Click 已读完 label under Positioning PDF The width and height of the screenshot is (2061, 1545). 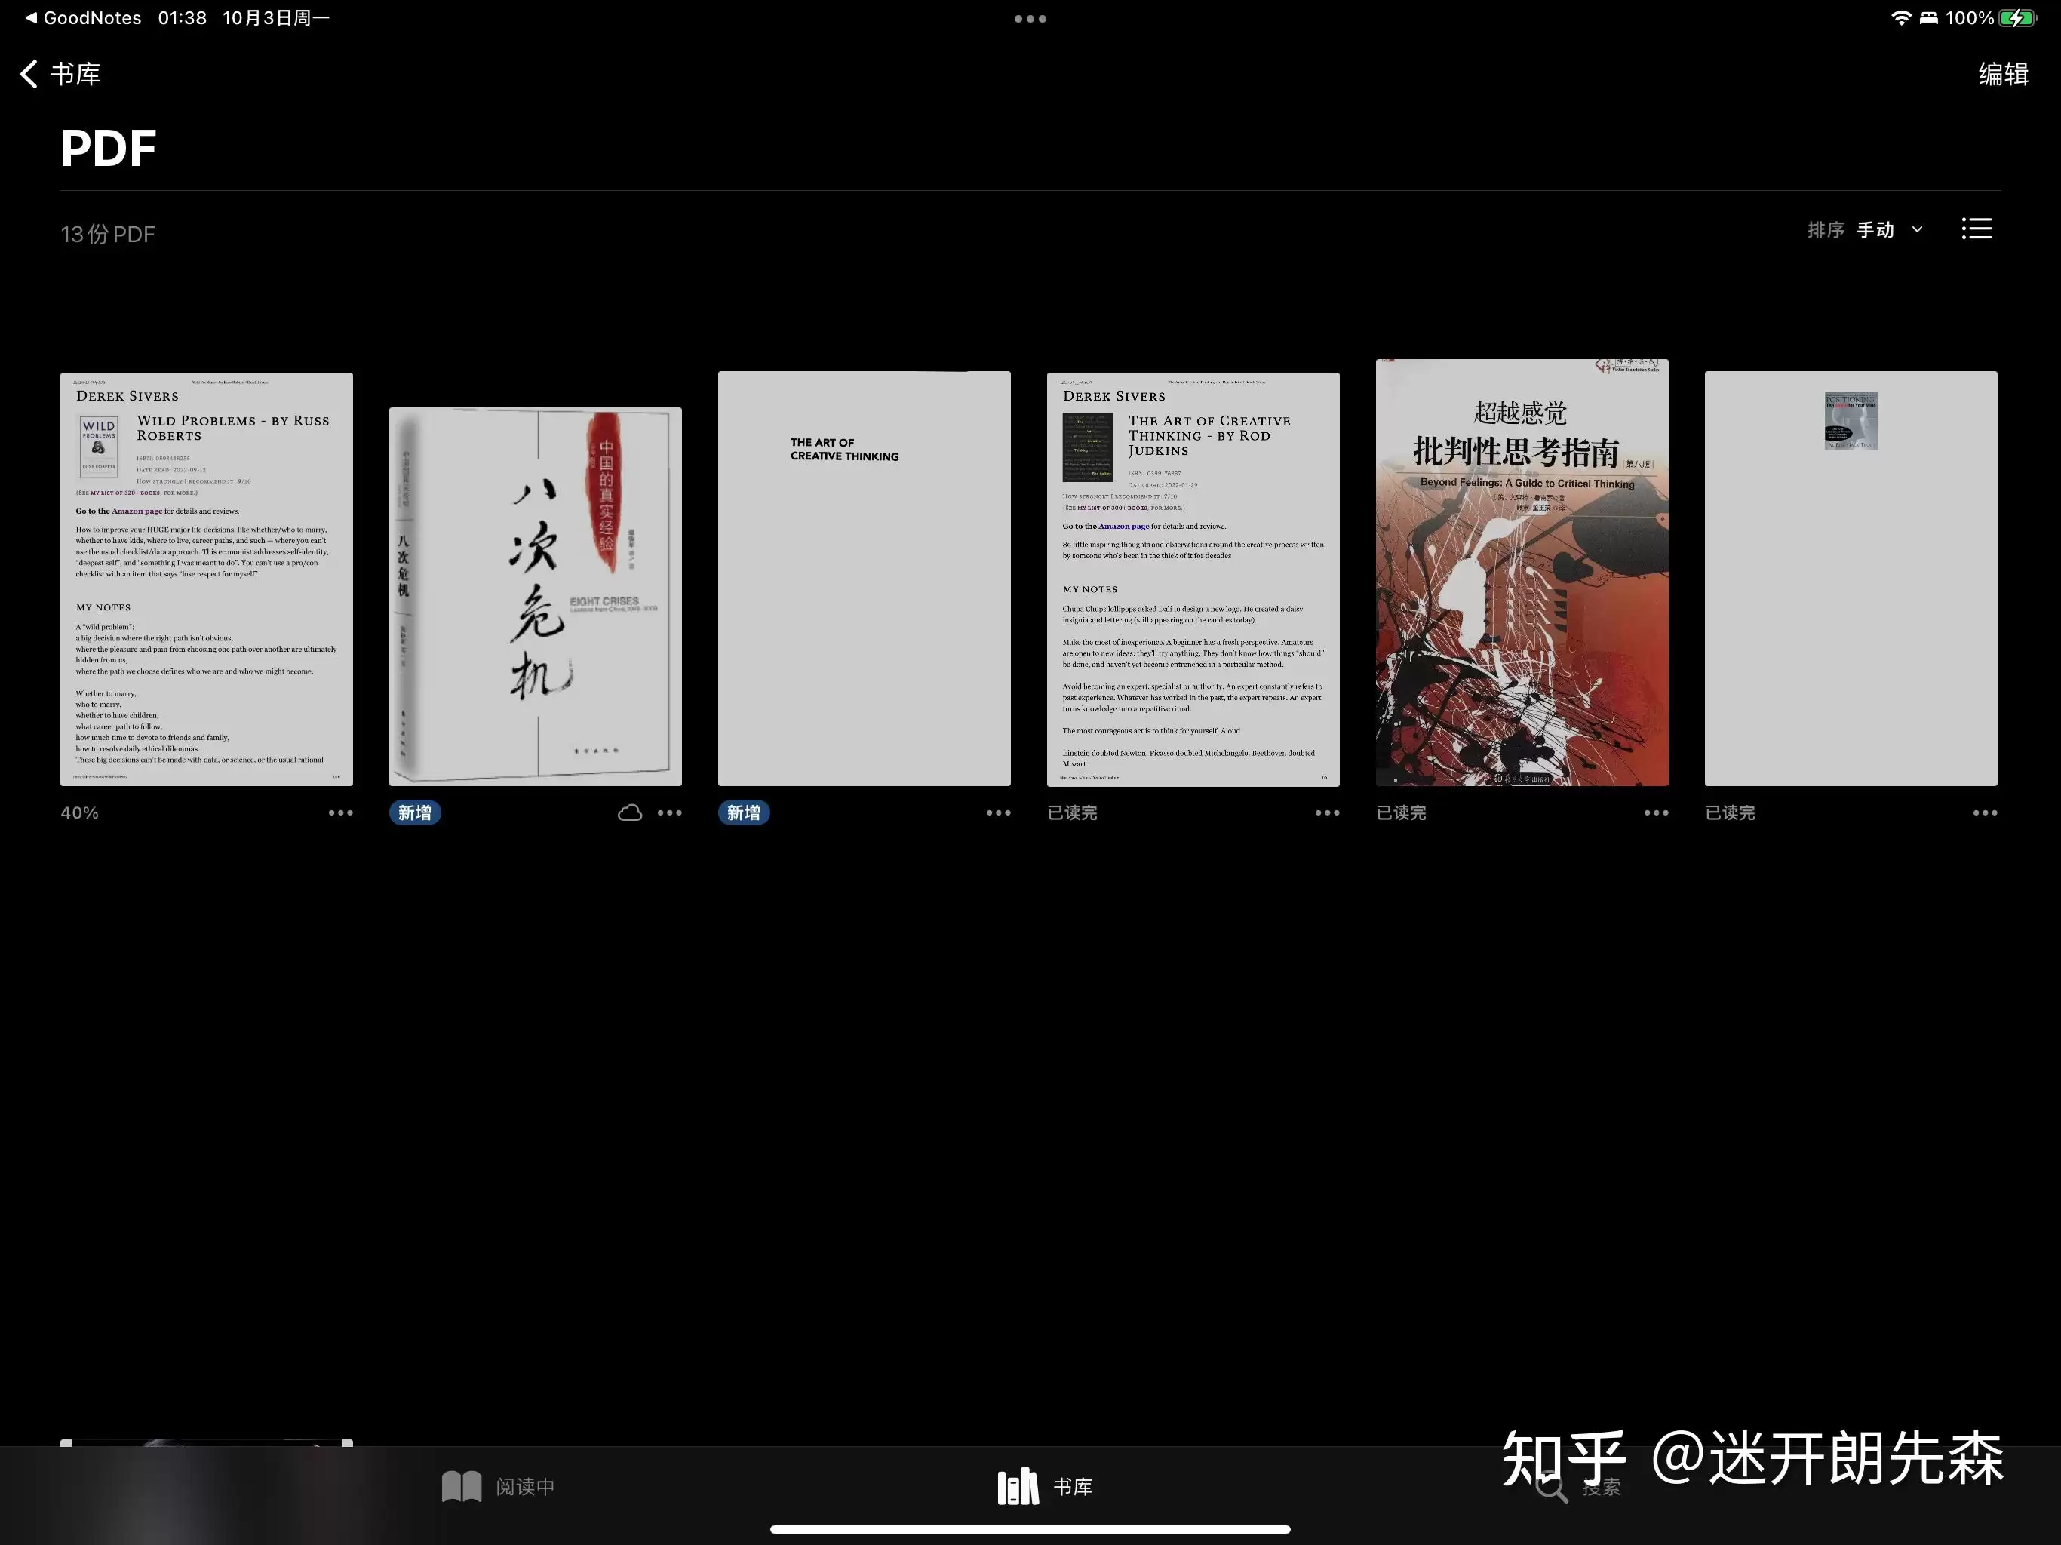1731,812
